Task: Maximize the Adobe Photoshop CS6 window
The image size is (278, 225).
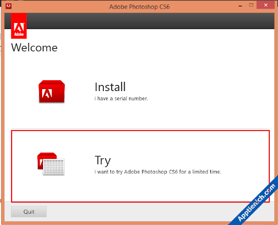Action: tap(251, 5)
